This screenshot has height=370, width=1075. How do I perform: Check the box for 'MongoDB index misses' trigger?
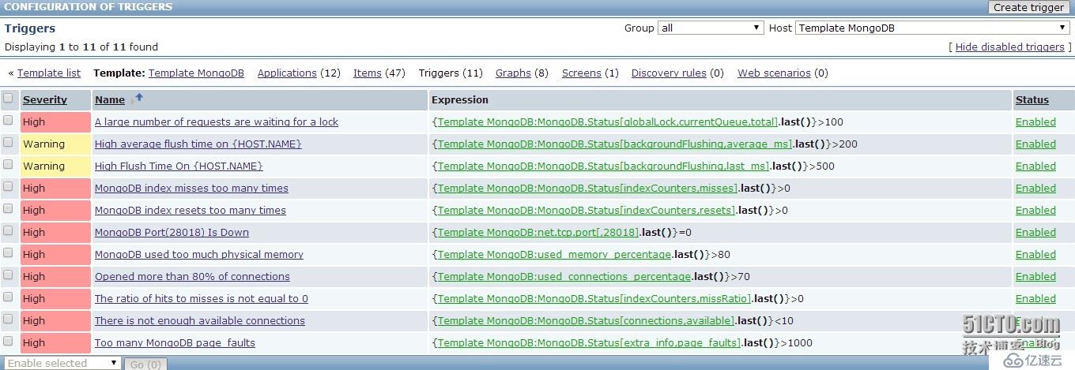(8, 187)
